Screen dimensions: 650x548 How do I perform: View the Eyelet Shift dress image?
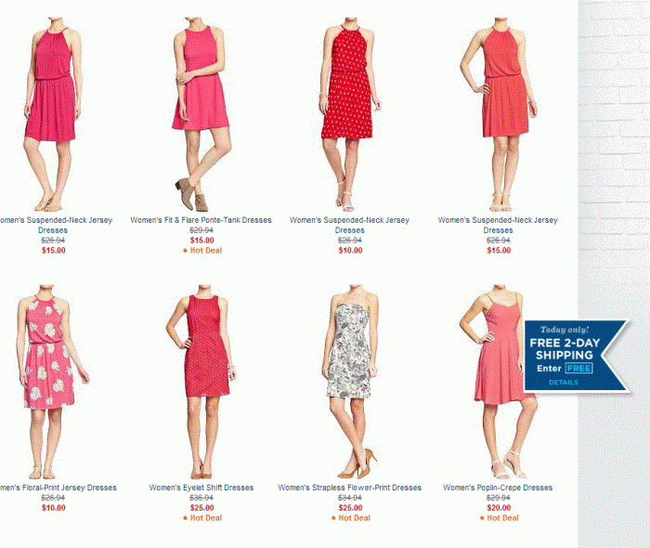click(x=201, y=382)
